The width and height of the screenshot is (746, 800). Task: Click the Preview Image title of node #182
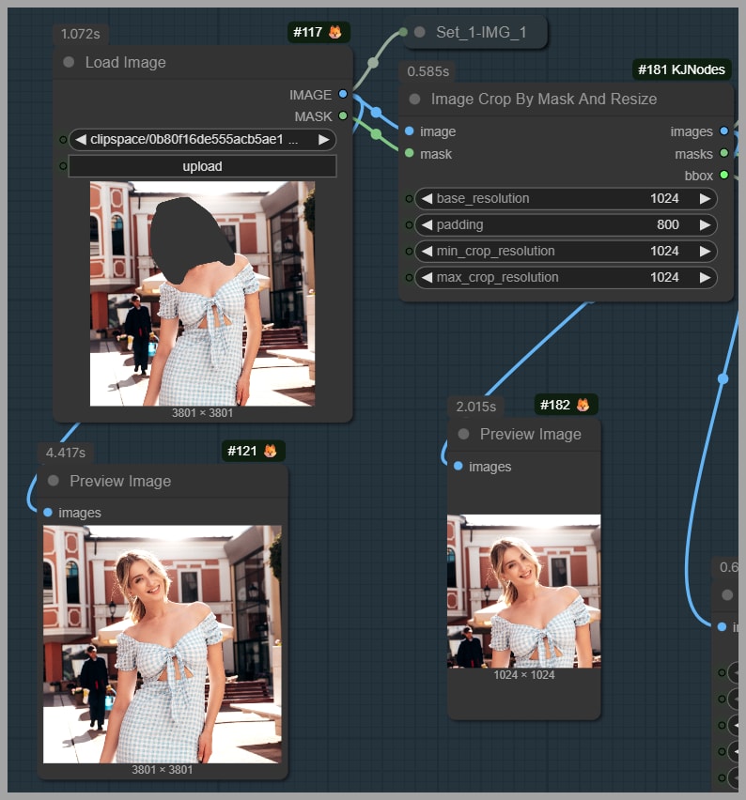(530, 434)
